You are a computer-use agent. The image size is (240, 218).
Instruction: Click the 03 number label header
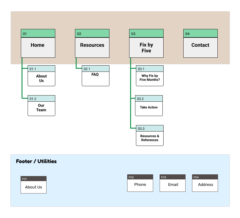tap(146, 33)
